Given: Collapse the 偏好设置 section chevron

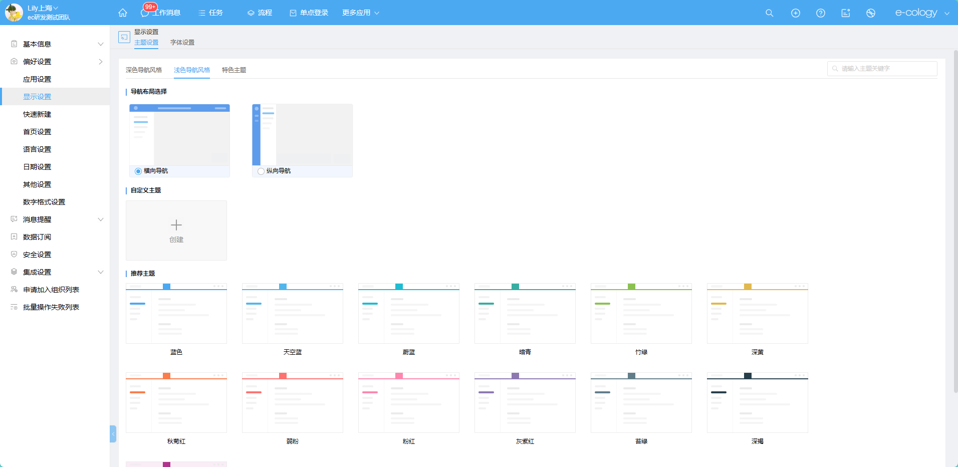Looking at the screenshot, I should [x=101, y=62].
